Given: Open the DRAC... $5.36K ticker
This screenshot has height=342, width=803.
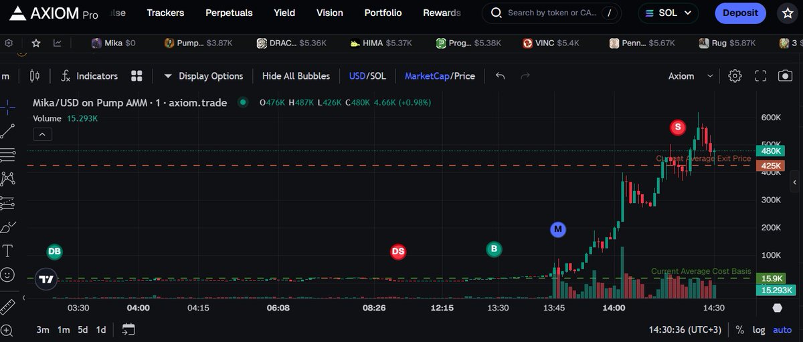Looking at the screenshot, I should pyautogui.click(x=292, y=43).
